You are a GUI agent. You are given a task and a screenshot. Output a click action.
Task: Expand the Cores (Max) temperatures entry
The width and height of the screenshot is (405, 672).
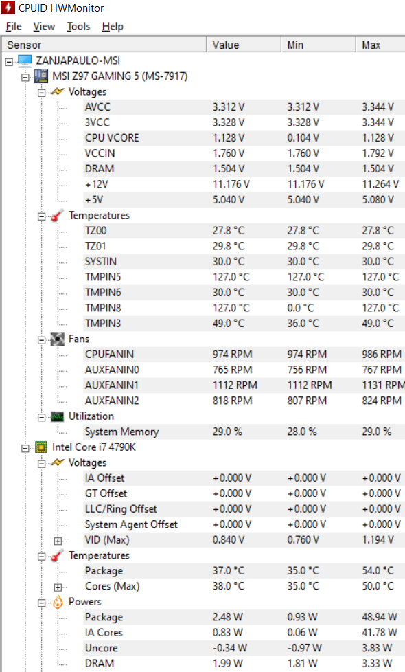58,587
